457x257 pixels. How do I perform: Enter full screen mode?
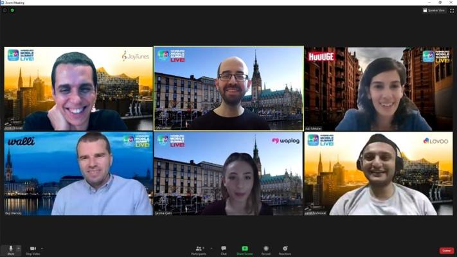452,10
